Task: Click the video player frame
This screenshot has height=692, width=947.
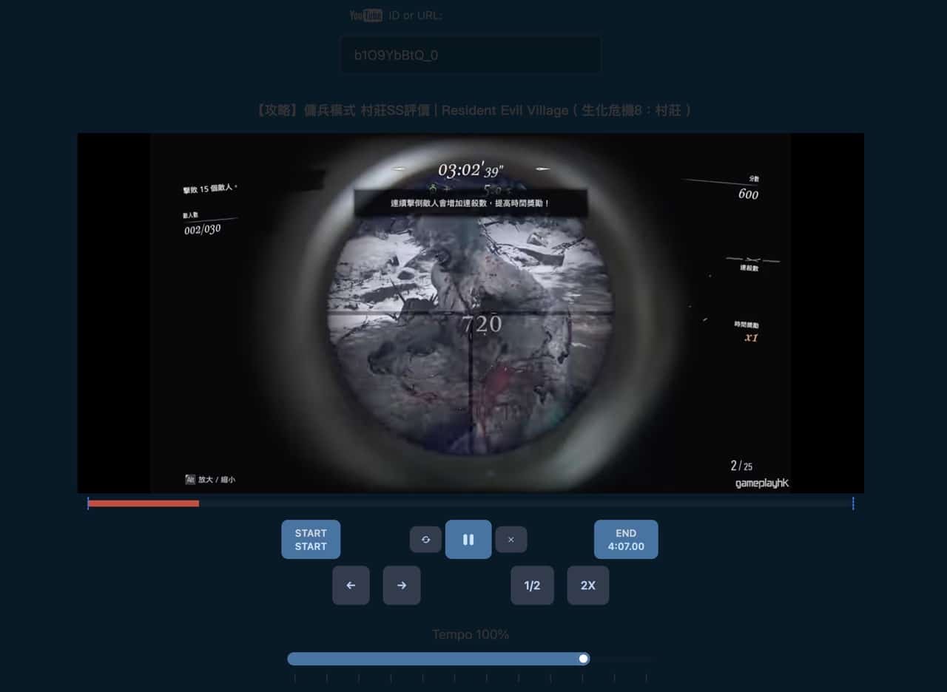Action: 471,313
